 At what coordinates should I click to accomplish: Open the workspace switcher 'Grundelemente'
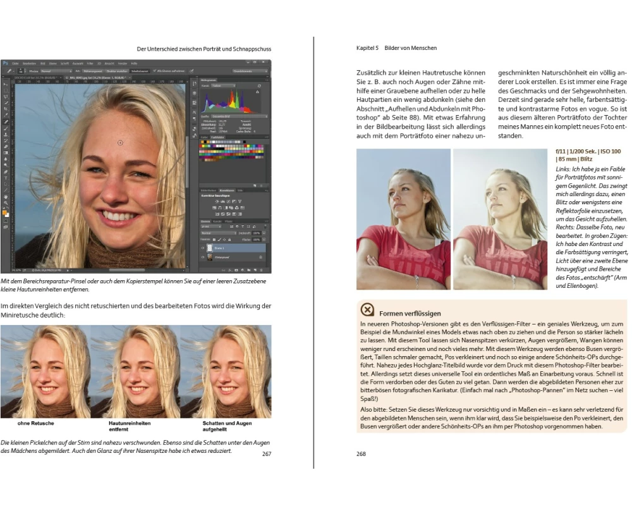251,71
